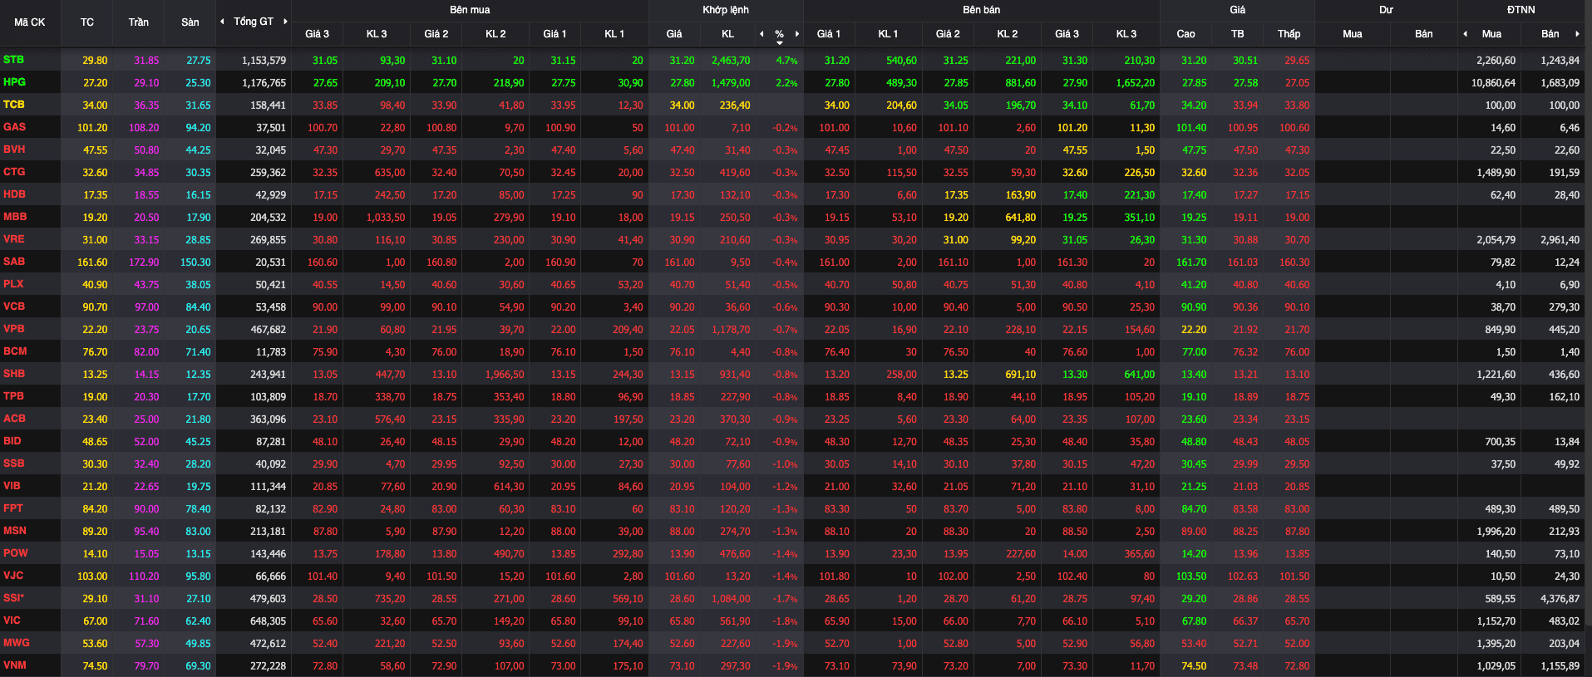The image size is (1592, 677).
Task: Open MBB stock symbol
Action: point(15,217)
